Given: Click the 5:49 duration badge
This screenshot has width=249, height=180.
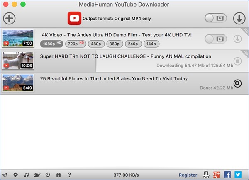Looking at the screenshot, I should (x=28, y=88).
